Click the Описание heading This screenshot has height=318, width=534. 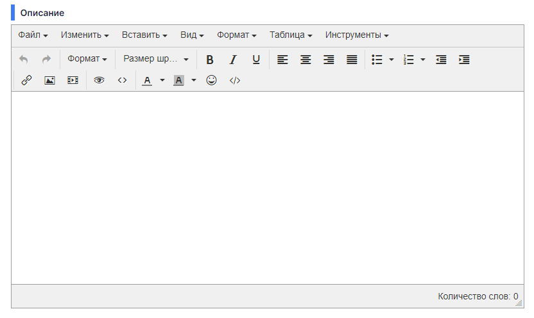point(42,13)
